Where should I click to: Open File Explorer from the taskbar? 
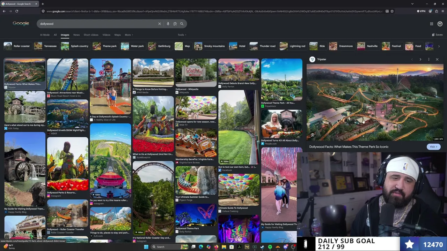pos(224,247)
